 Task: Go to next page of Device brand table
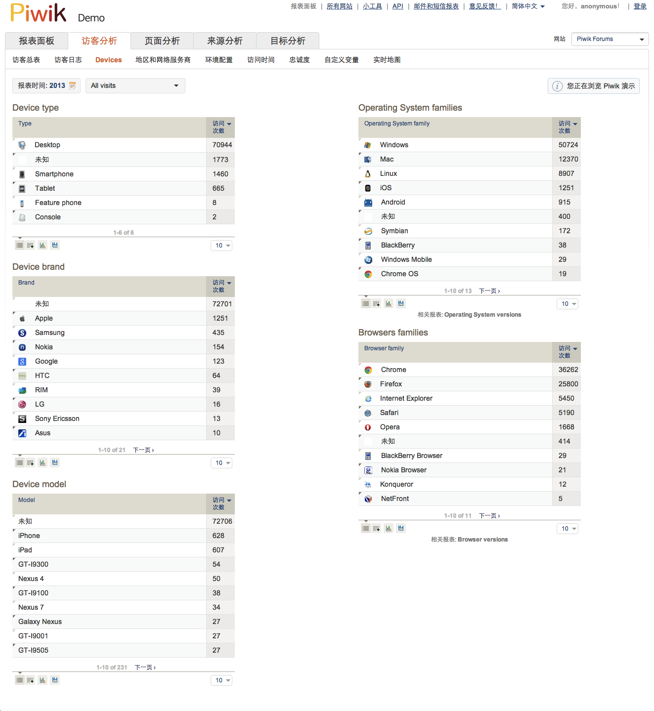tap(143, 450)
